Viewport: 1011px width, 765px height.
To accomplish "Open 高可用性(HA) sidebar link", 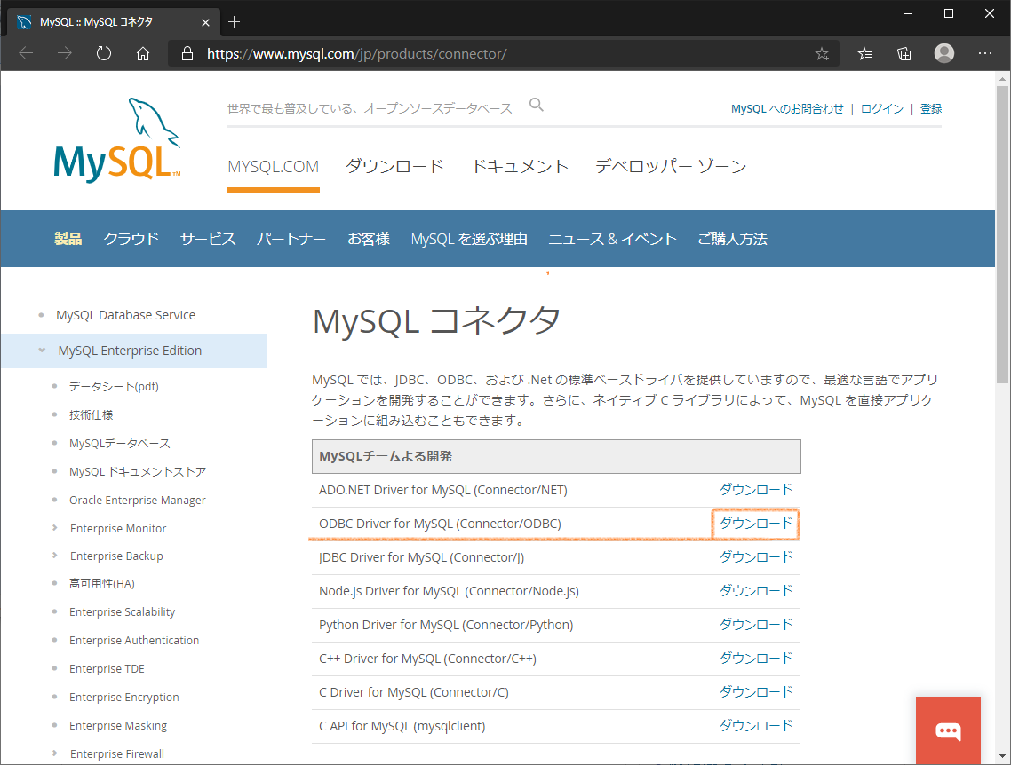I will click(x=102, y=583).
